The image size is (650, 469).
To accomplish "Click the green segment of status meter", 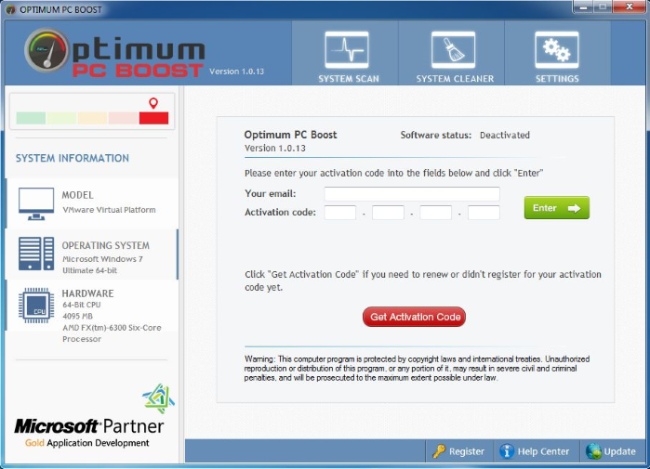I will pos(31,118).
